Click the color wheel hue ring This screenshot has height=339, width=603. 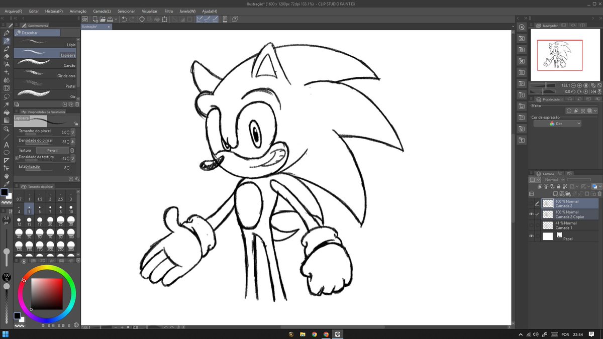tap(47, 269)
